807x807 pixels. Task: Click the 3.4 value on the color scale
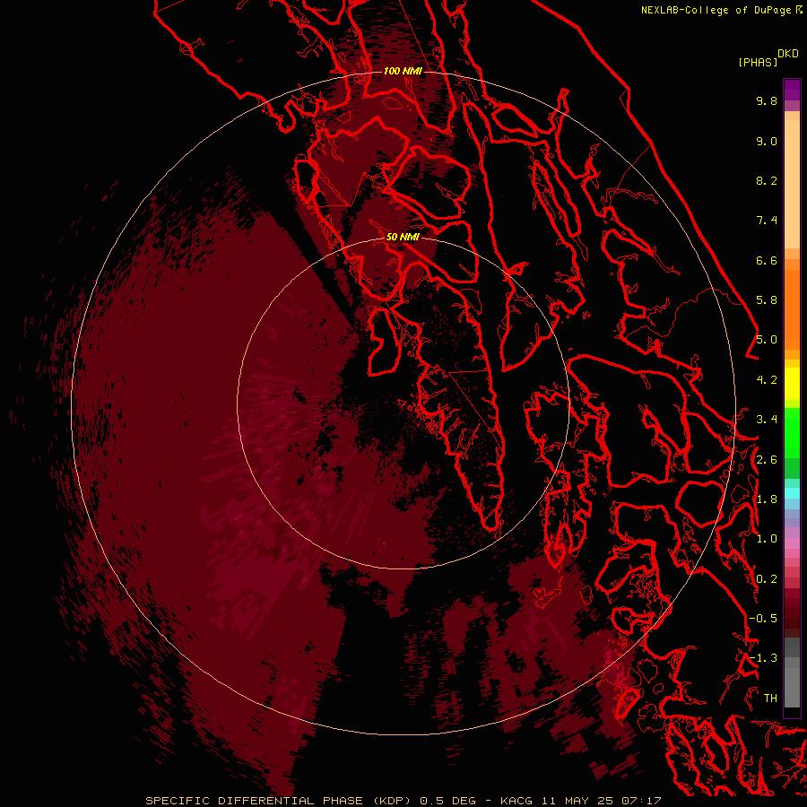767,420
